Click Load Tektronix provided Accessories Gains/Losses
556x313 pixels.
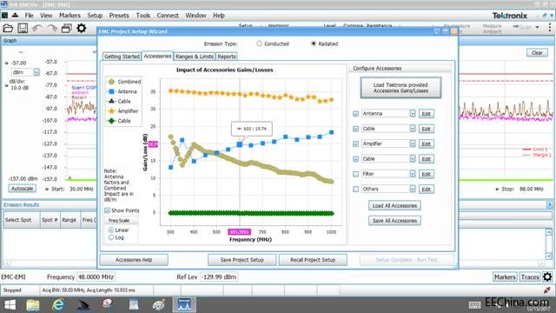(400, 88)
